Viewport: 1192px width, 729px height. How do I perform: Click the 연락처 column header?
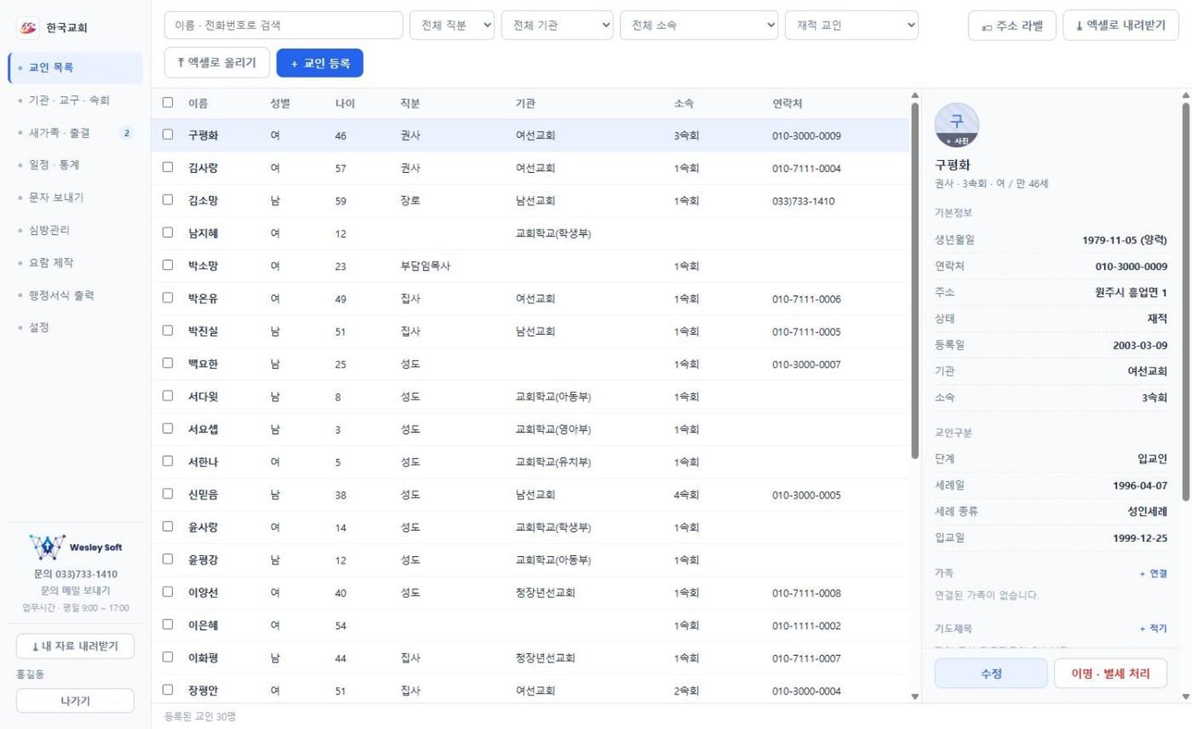tap(787, 104)
